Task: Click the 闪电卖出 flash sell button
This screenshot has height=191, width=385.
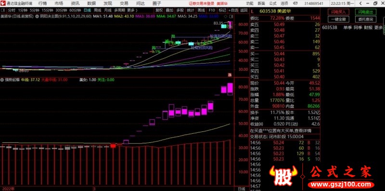Action: tap(366, 12)
